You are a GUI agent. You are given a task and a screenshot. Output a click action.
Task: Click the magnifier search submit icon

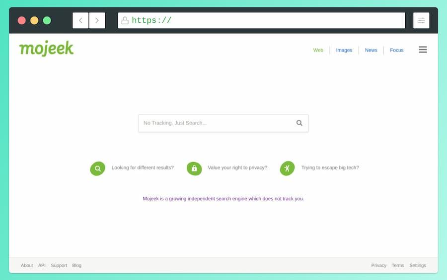(299, 123)
